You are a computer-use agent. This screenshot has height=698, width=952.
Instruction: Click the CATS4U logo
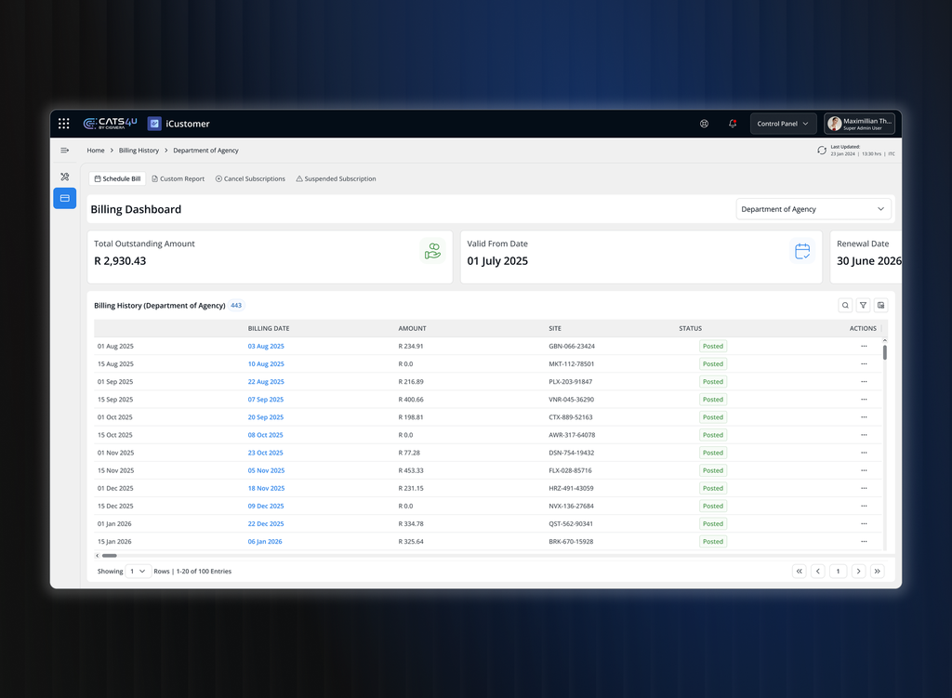(x=110, y=124)
